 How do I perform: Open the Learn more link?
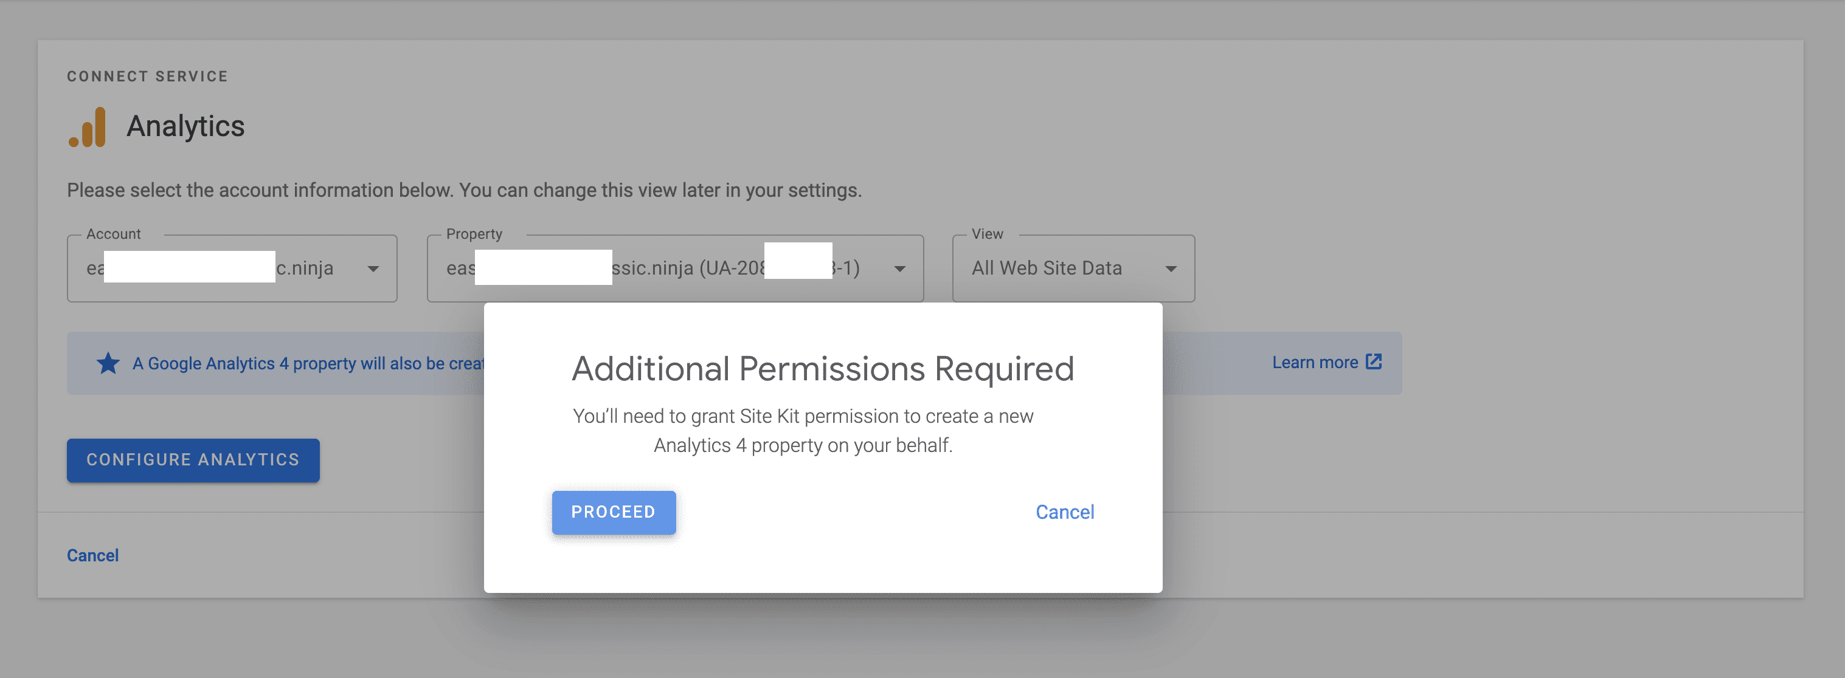tap(1314, 363)
